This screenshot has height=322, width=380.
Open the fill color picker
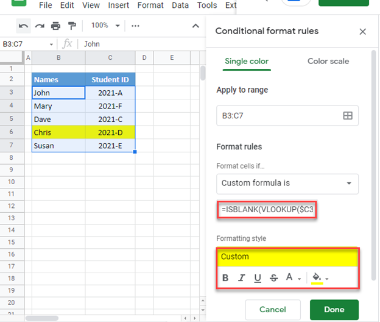click(x=317, y=278)
